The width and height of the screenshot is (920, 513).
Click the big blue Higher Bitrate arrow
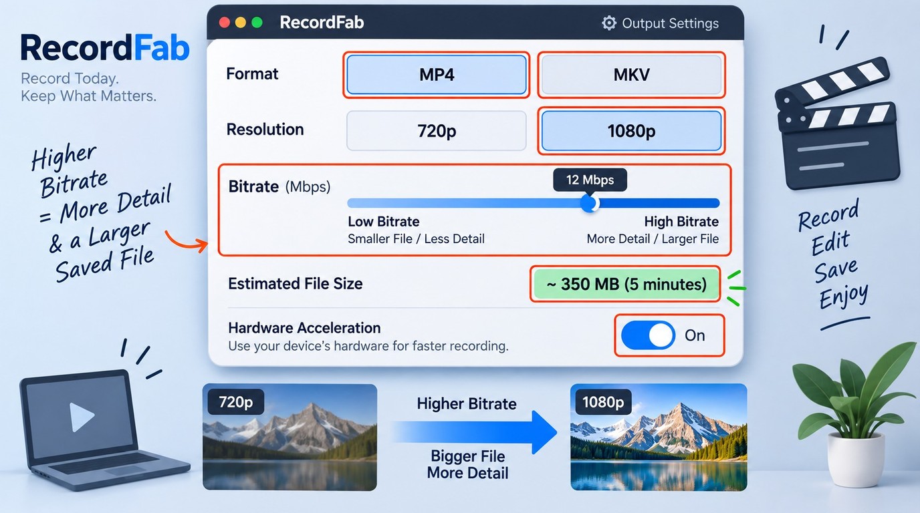(x=475, y=432)
